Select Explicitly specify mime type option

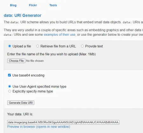[x=10, y=91]
